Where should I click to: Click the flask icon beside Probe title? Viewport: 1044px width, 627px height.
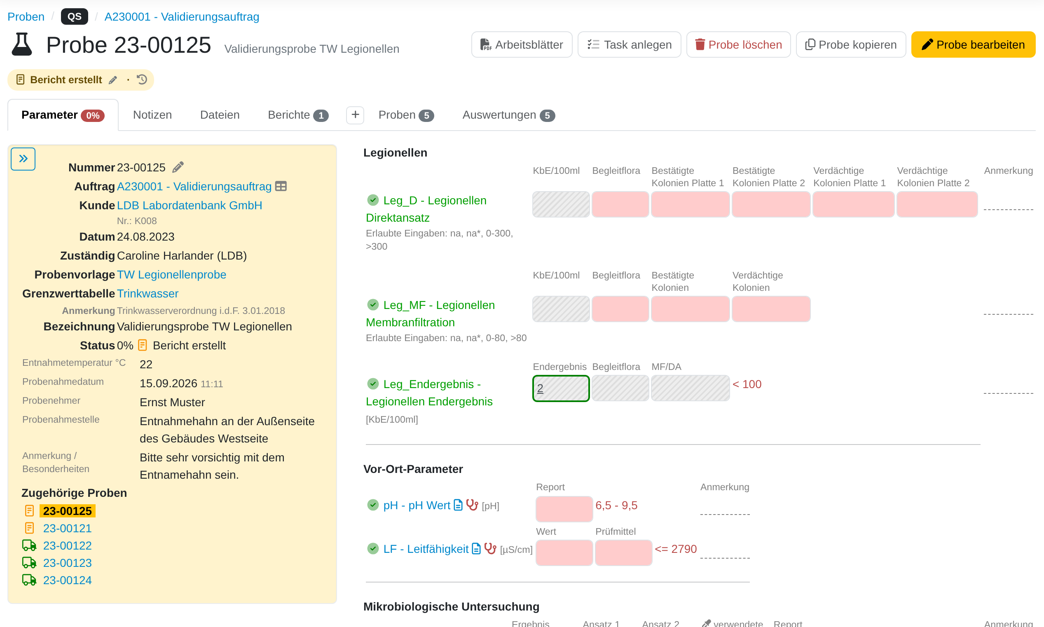[x=21, y=44]
